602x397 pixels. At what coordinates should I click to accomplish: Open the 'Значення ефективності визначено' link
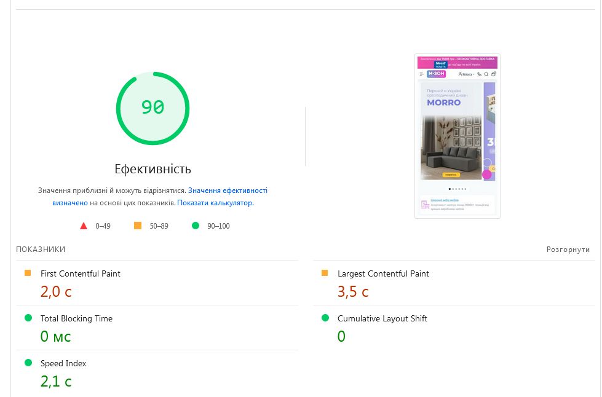click(x=228, y=191)
